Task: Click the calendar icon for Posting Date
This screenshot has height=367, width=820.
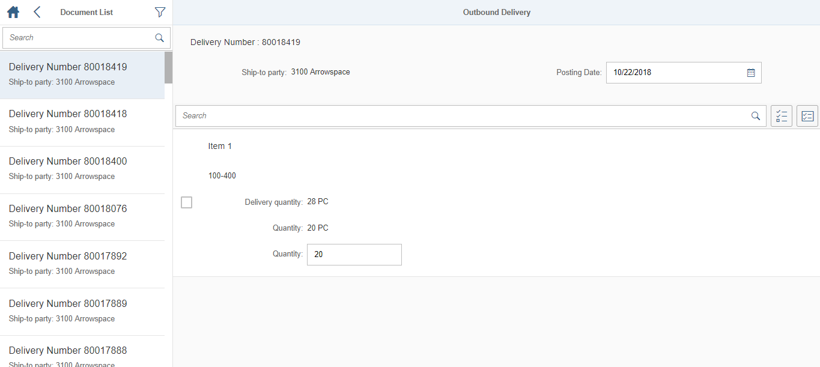Action: [x=750, y=72]
